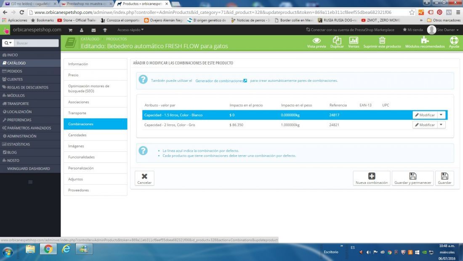Bookmark page with star icon
Viewport: 463px width, 261px height.
[412, 12]
